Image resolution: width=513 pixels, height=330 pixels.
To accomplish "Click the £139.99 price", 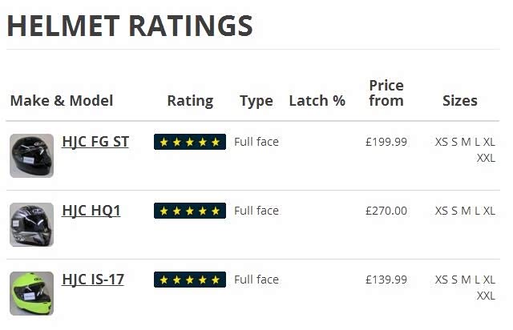I will coord(386,280).
